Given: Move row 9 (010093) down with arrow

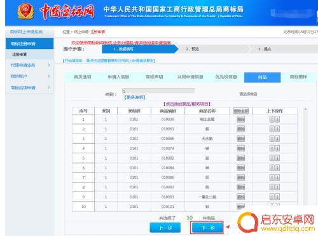Looking at the screenshot, I should pyautogui.click(x=277, y=197).
